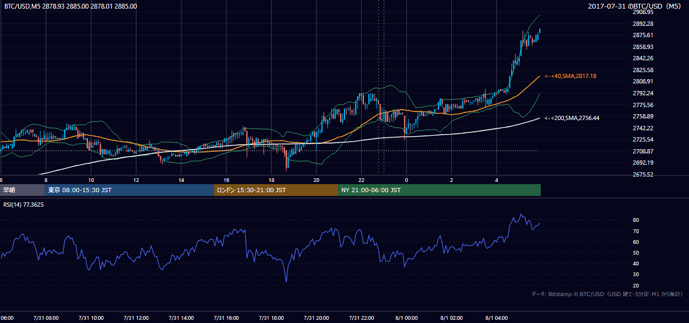Click hour tick 18 under price chart
Viewport: 689px width, 323px height.
coord(271,180)
